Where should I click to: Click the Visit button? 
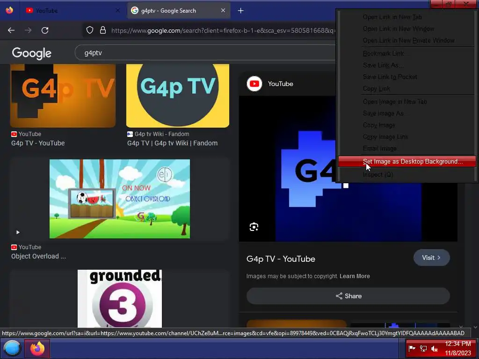pos(432,258)
